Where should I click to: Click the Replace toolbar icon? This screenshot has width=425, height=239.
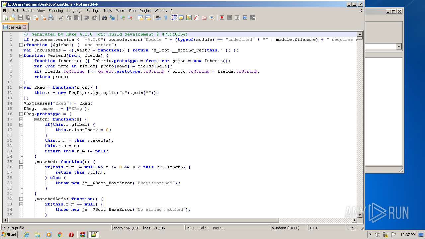click(x=112, y=18)
